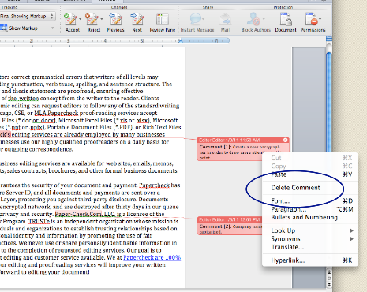Open Paragraph... from context menu
This screenshot has width=367, height=292.
310,209
